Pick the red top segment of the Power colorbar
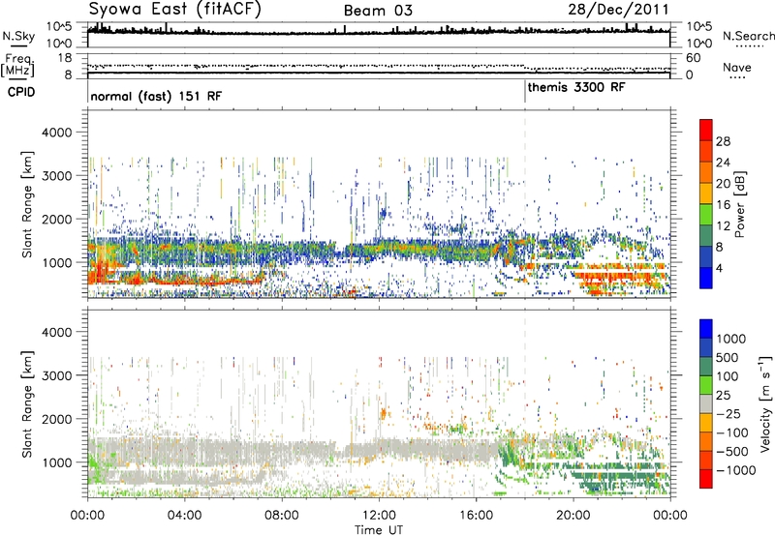This screenshot has width=775, height=536. [x=706, y=130]
